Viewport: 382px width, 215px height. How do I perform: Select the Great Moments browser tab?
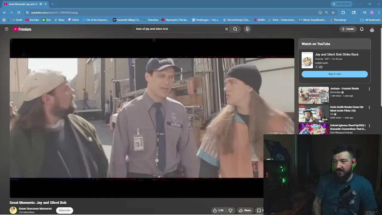pos(25,4)
